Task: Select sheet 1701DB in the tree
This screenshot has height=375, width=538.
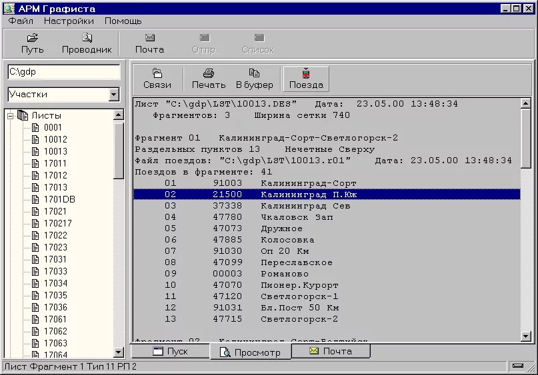Action: (59, 200)
